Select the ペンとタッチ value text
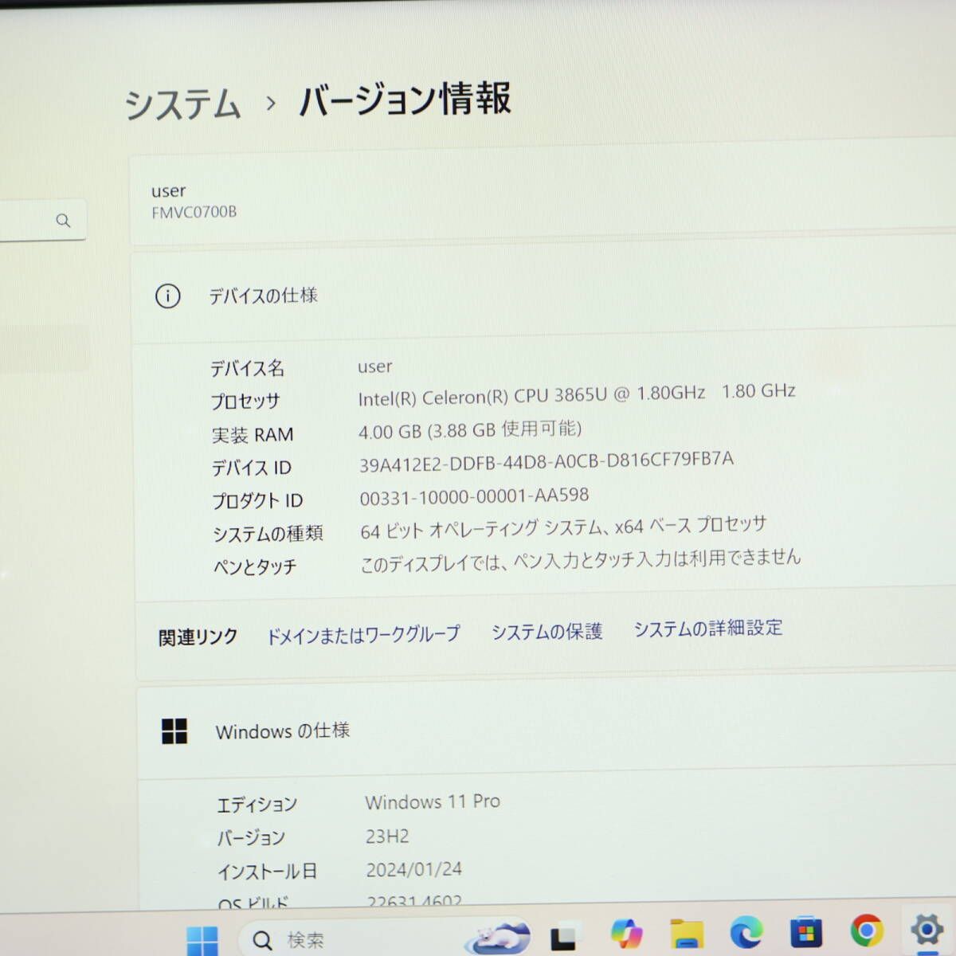Viewport: 956px width, 956px height. pyautogui.click(x=580, y=561)
